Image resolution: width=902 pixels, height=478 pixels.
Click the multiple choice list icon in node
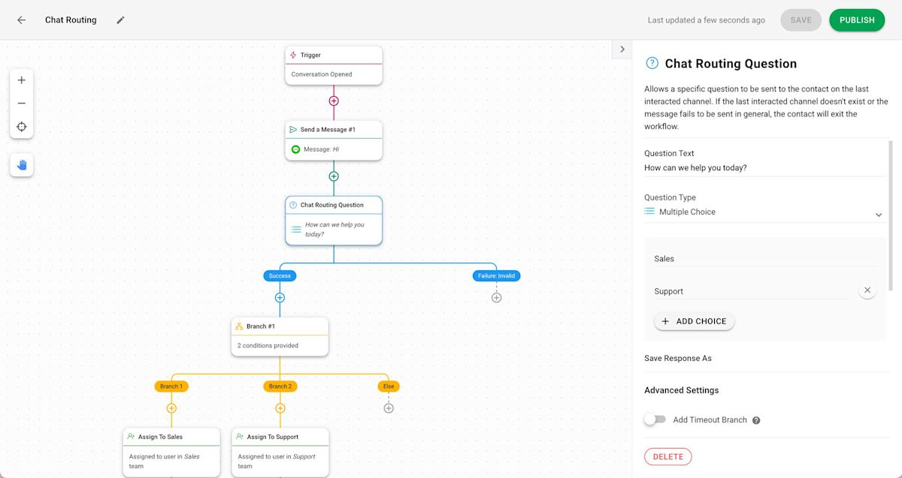(296, 229)
